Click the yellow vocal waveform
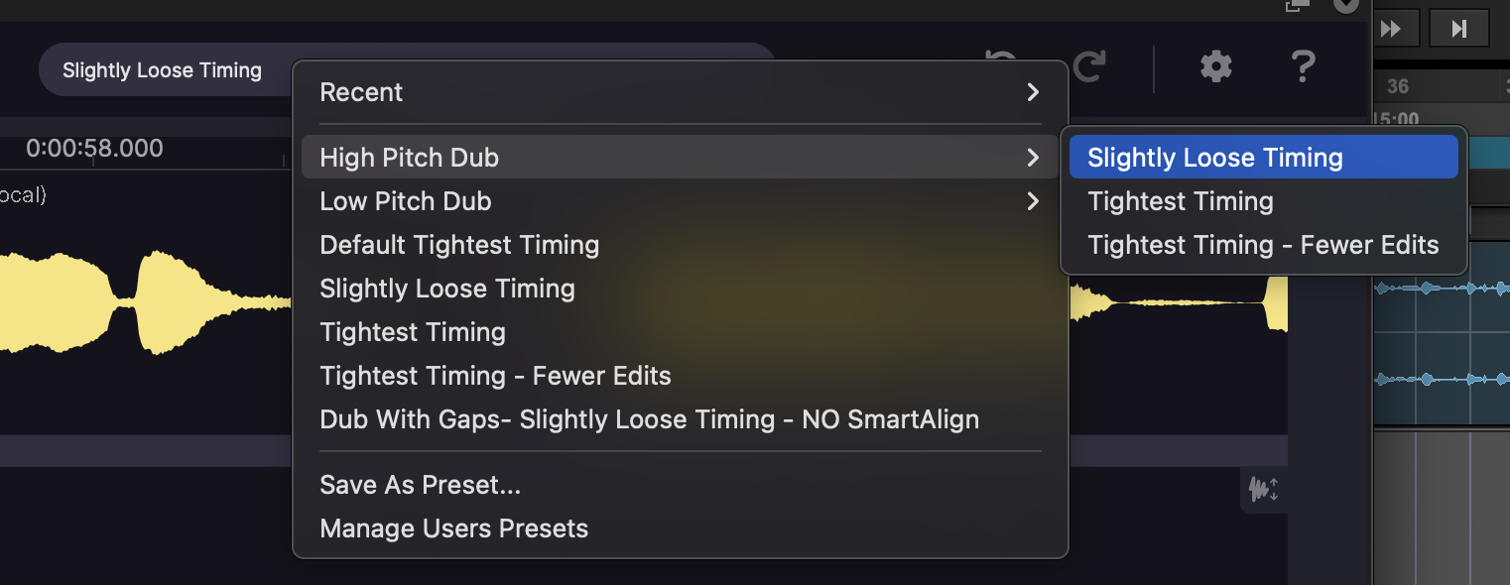 [149, 302]
